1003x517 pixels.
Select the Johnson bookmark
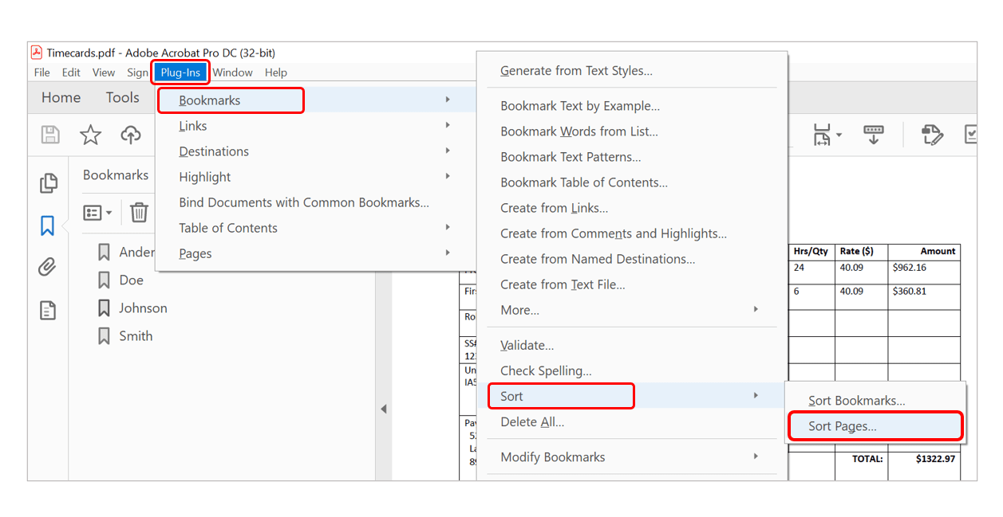(144, 307)
